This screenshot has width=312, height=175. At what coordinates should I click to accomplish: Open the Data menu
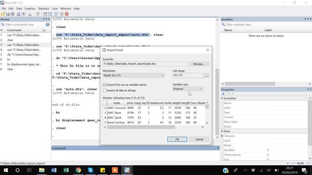19,9
